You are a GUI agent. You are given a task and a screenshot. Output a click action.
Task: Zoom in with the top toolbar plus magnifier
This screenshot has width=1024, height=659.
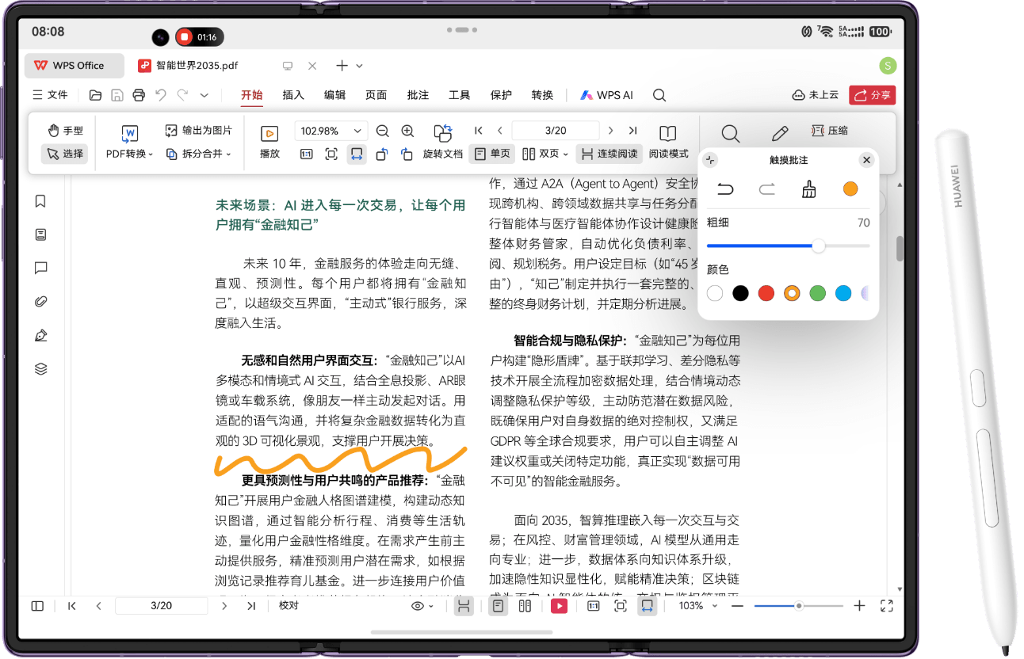[x=407, y=131]
